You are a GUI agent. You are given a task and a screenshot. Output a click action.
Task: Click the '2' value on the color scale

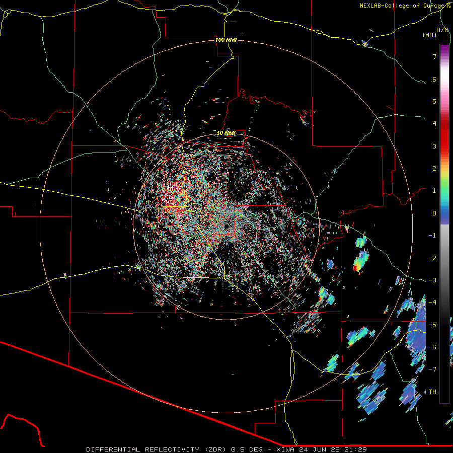click(434, 169)
